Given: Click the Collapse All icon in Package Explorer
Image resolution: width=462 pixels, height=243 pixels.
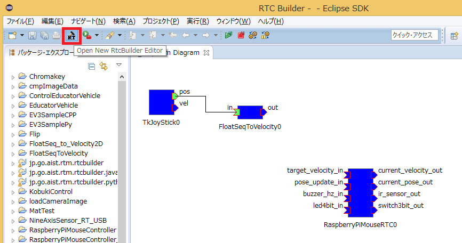Looking at the screenshot, I should [92, 66].
